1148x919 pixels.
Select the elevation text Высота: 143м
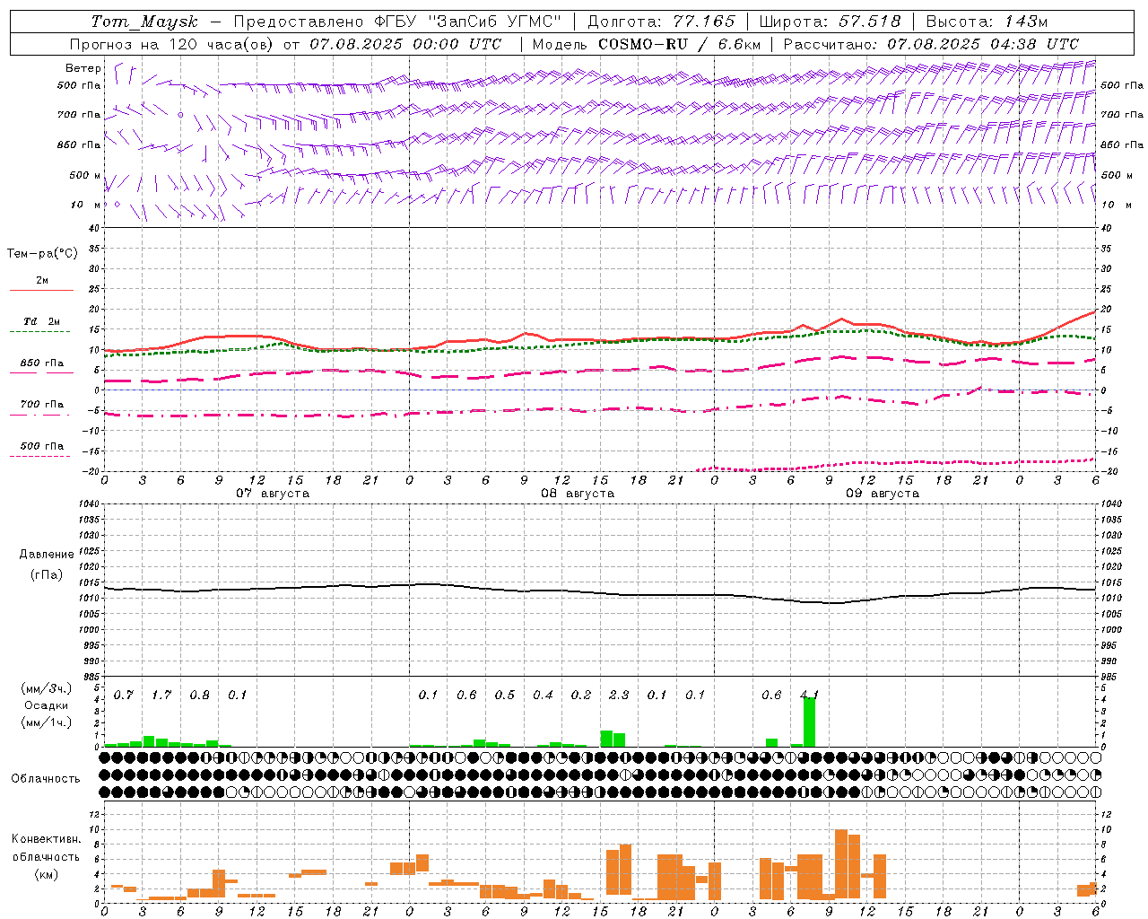coord(987,22)
